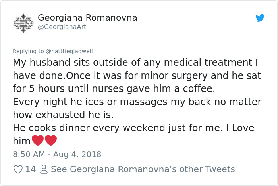Click the line 'how exhausted he is.'
Screen dimensions: 278x186
[x=63, y=115]
